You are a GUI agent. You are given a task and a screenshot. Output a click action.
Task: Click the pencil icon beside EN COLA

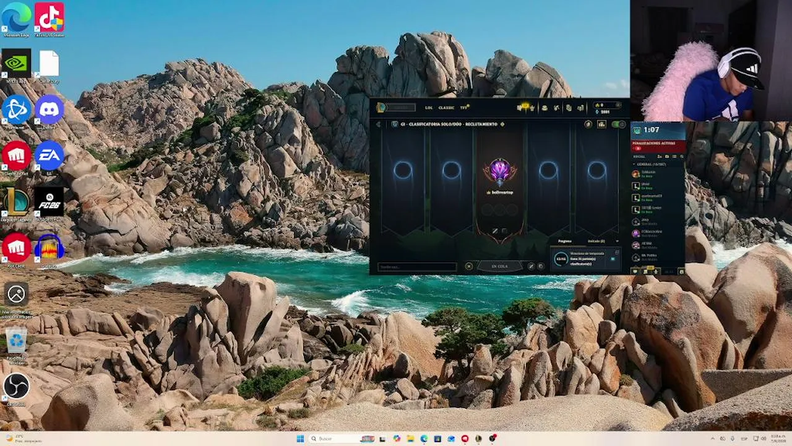coord(531,266)
